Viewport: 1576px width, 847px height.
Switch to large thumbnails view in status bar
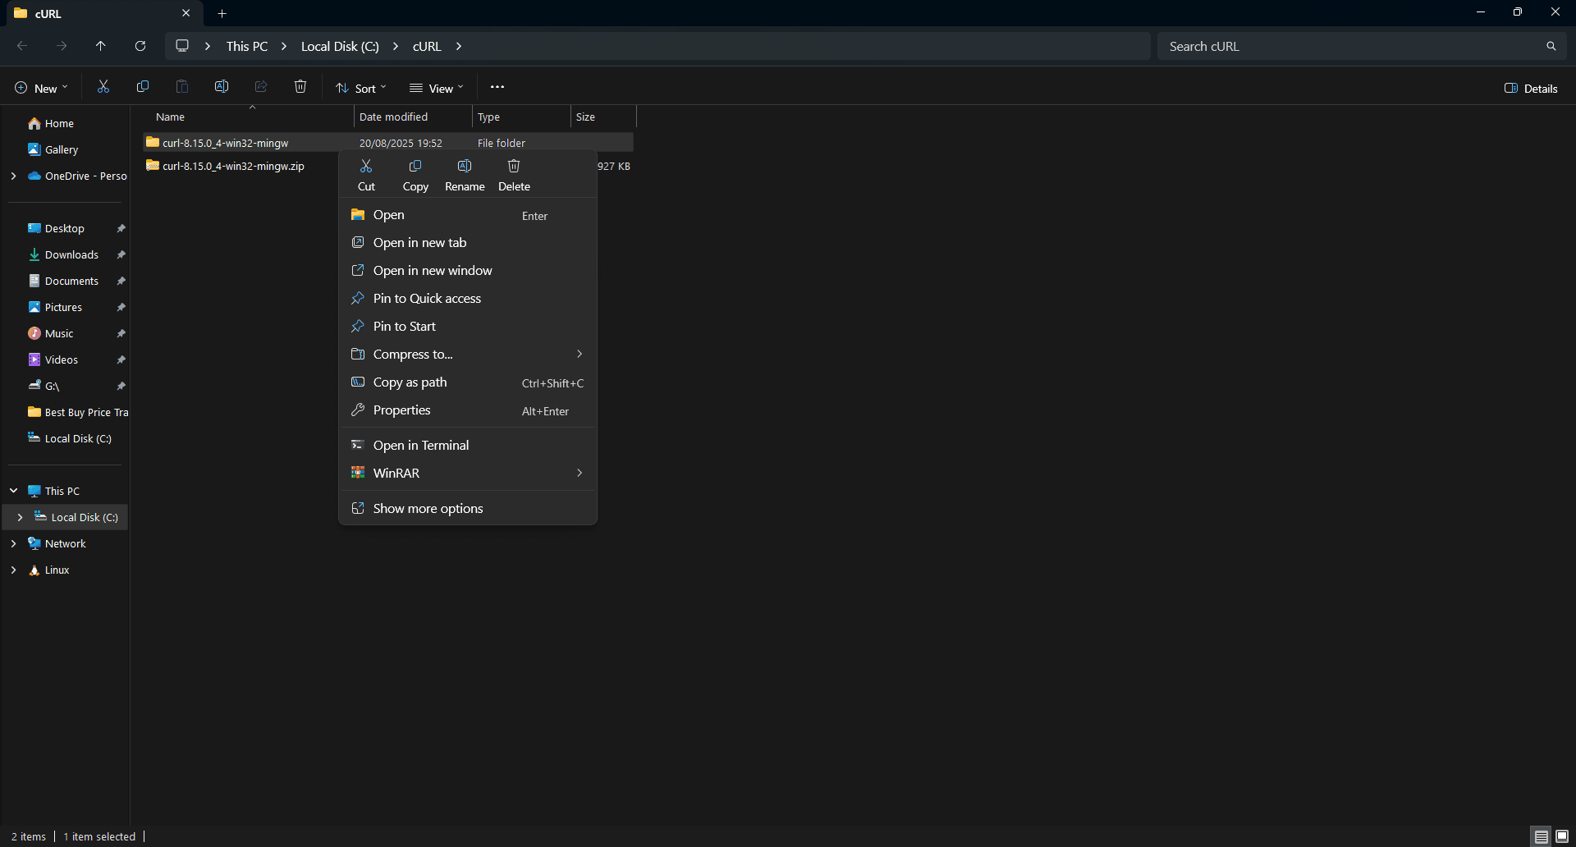[x=1562, y=836]
